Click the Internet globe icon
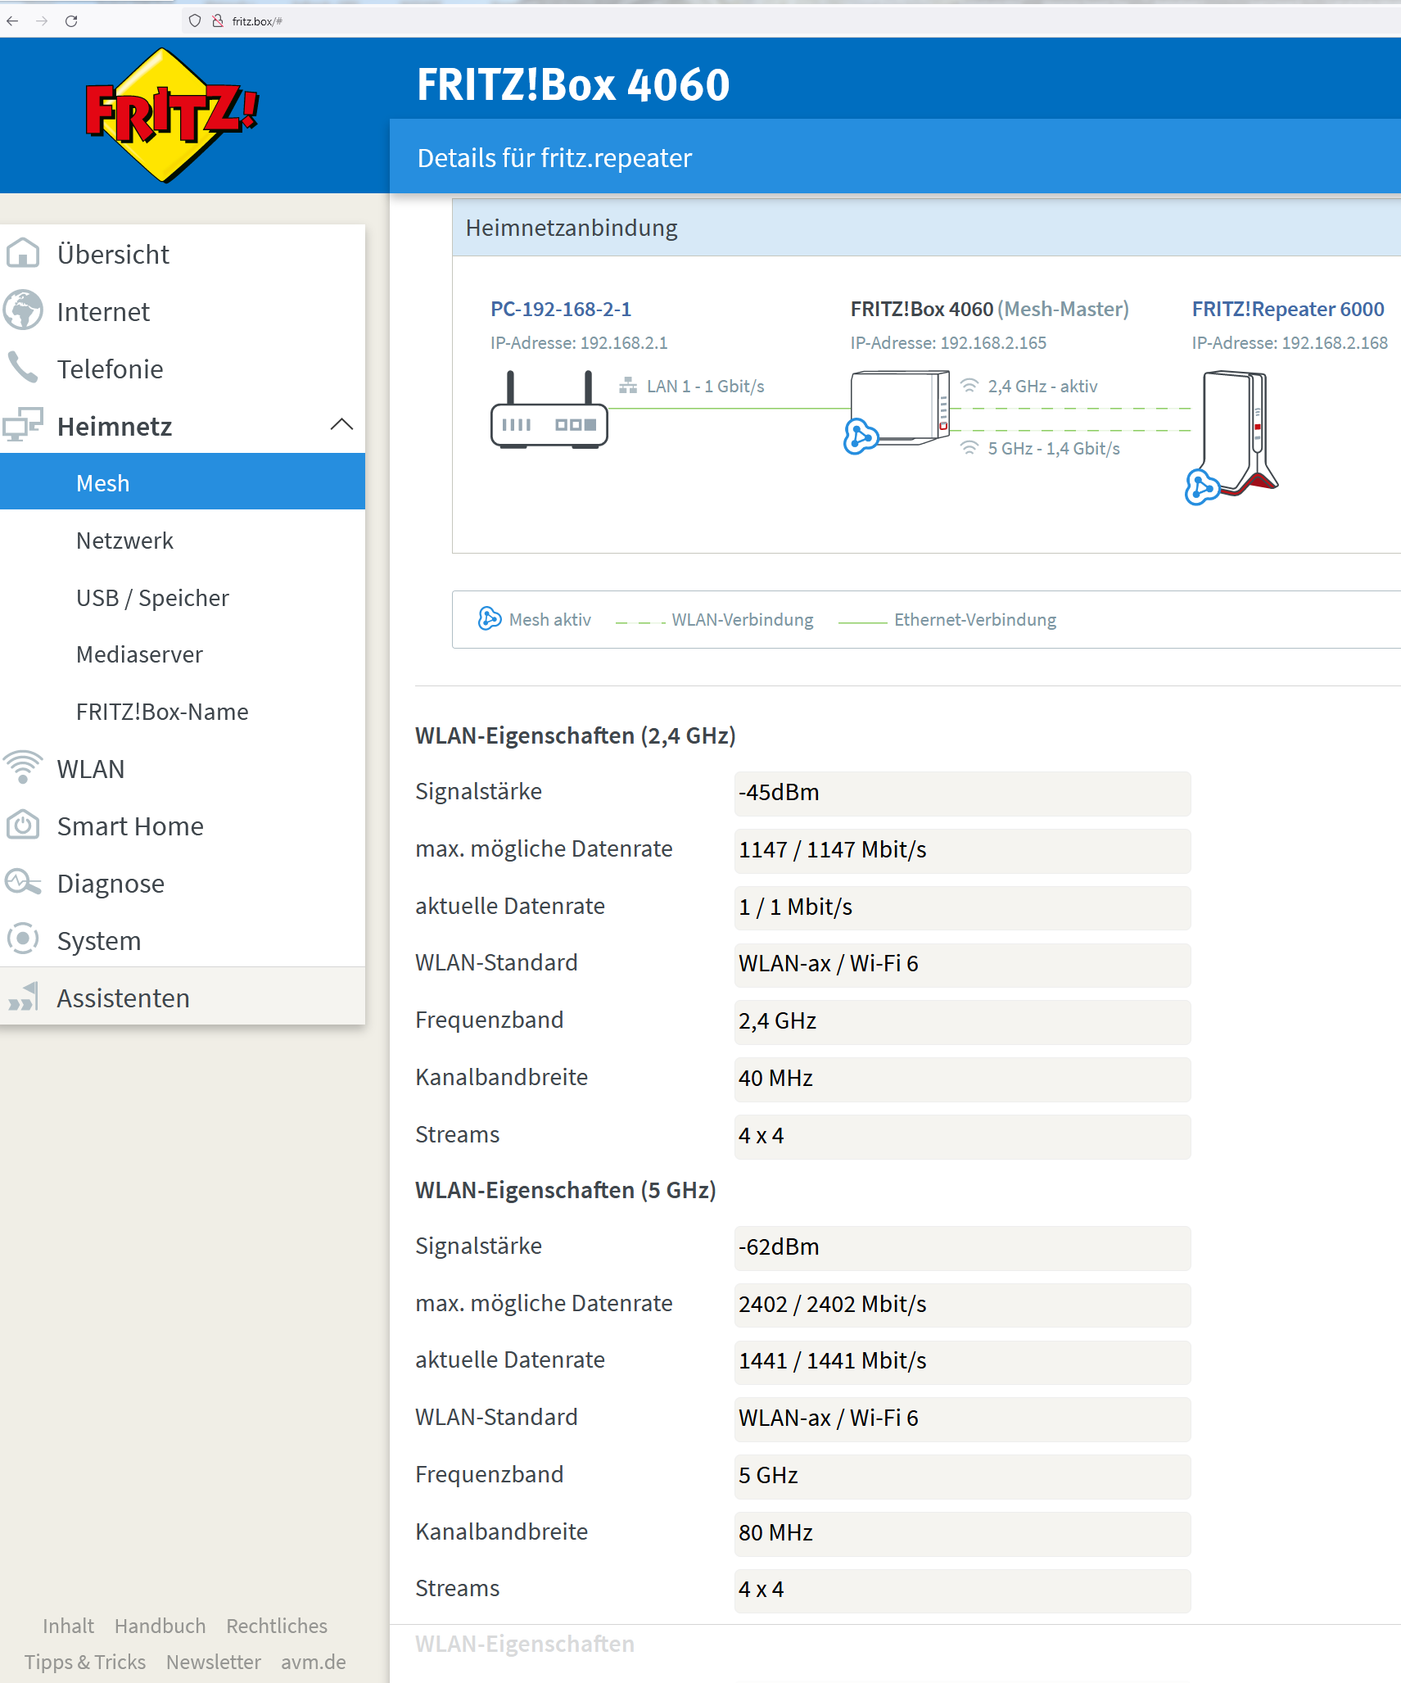 tap(23, 310)
